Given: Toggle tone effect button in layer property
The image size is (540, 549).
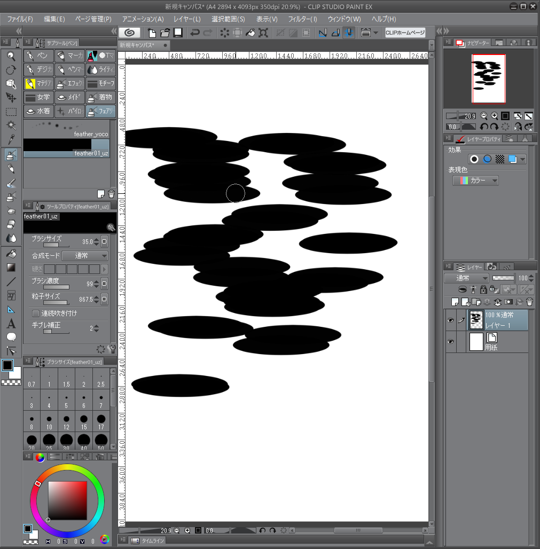Looking at the screenshot, I should pos(500,159).
